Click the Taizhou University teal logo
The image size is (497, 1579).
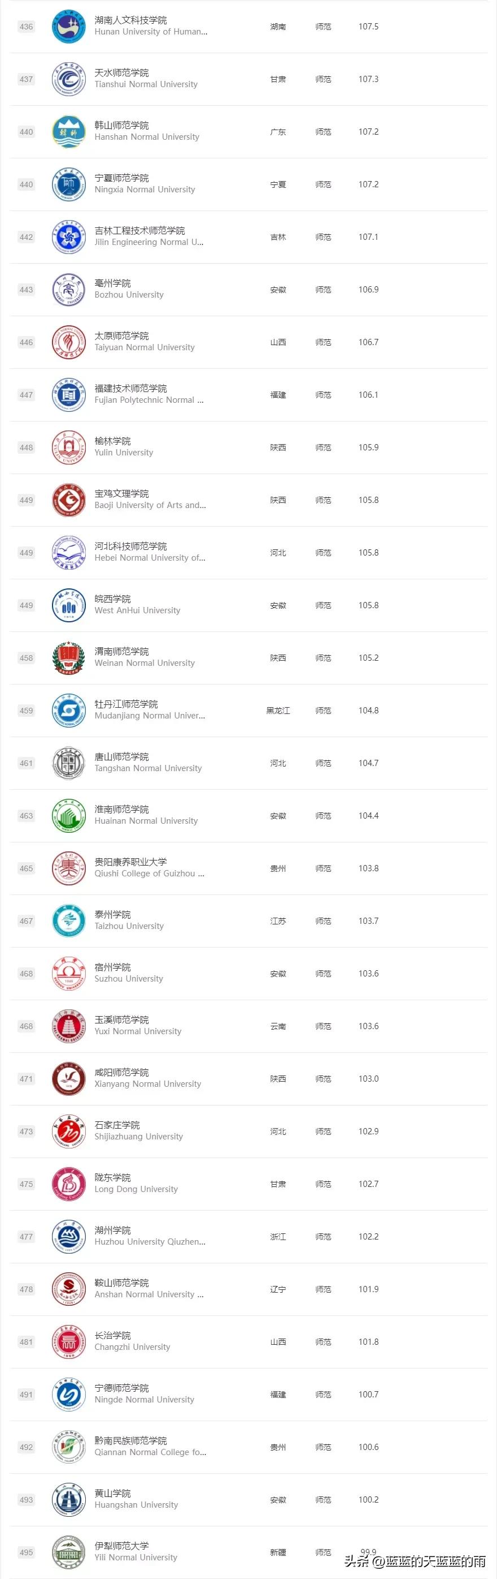[x=68, y=920]
